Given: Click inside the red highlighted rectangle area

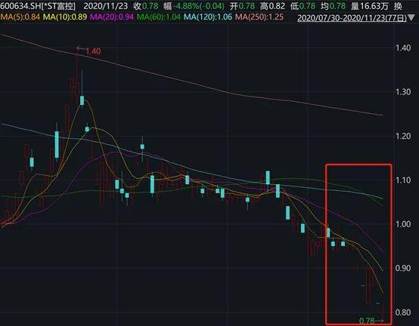Looking at the screenshot, I should pyautogui.click(x=358, y=244).
